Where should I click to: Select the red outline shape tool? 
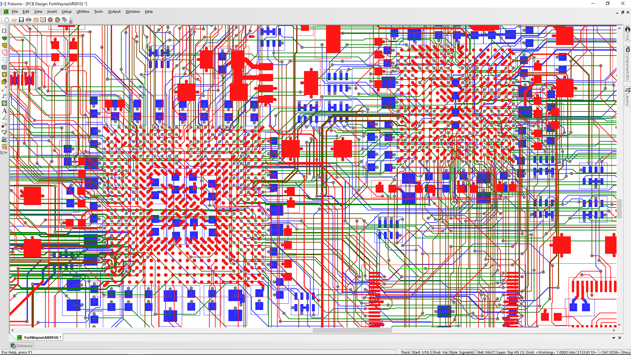tap(4, 53)
